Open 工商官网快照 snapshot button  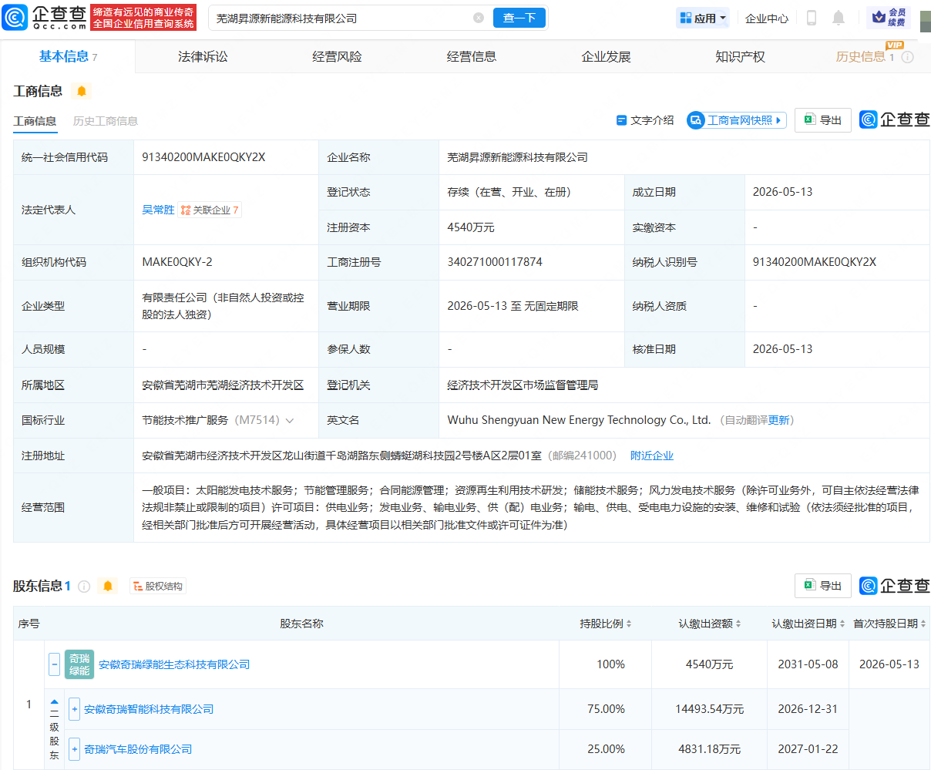(737, 120)
